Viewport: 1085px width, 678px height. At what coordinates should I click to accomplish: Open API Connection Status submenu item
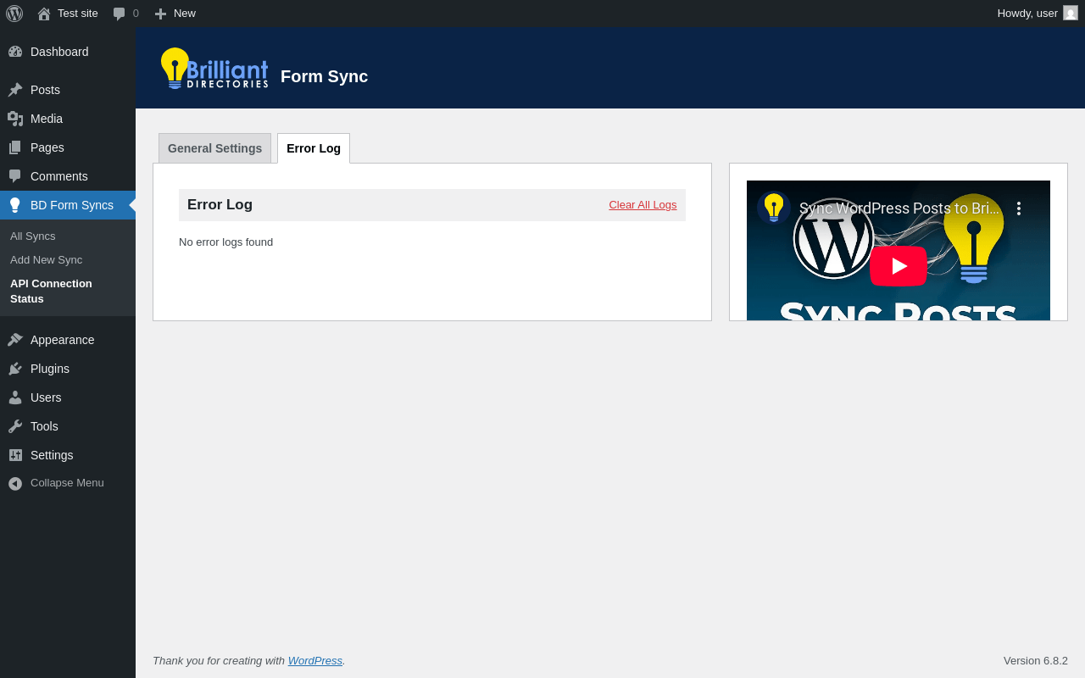[x=51, y=292]
